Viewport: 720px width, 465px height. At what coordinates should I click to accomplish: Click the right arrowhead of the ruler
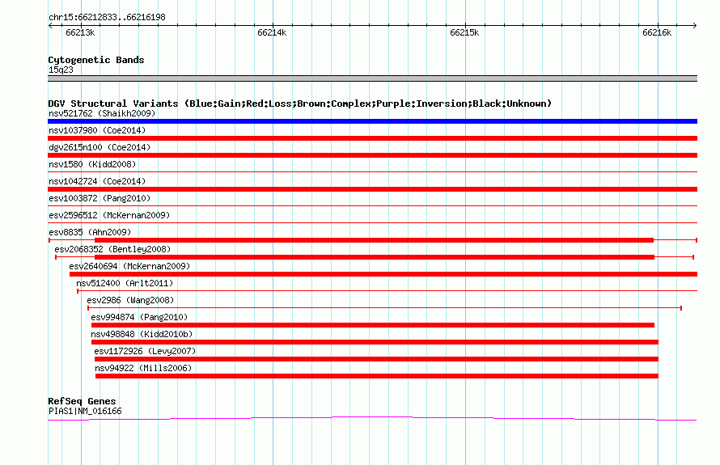click(694, 25)
